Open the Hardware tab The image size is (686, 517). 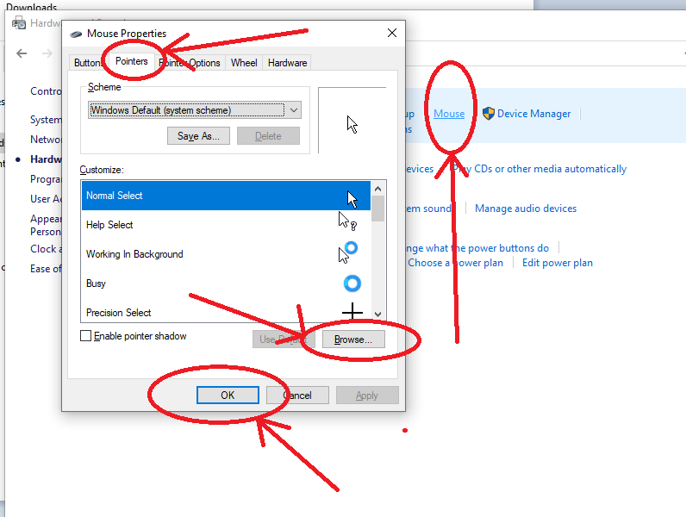tap(287, 63)
